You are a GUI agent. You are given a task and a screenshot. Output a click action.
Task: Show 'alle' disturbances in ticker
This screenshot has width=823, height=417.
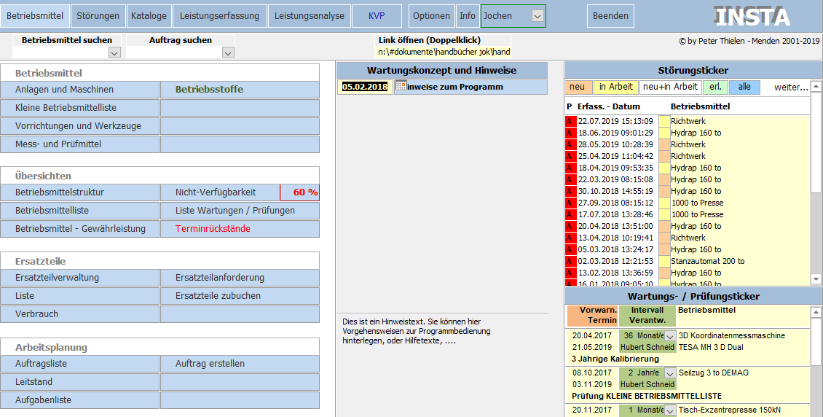pos(744,87)
